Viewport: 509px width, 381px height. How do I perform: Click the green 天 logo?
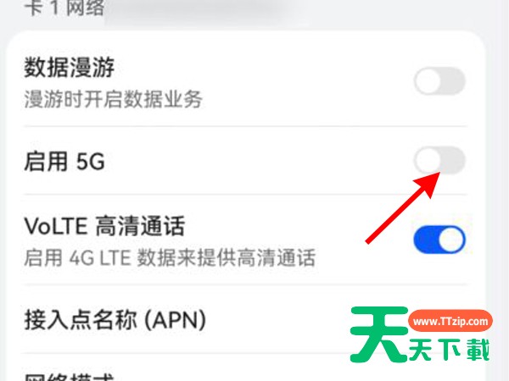(379, 334)
